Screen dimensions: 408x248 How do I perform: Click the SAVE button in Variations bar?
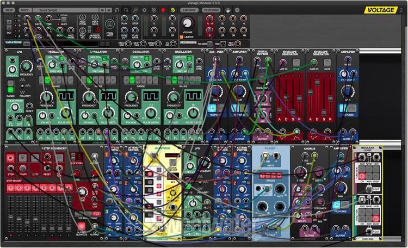coord(27,44)
